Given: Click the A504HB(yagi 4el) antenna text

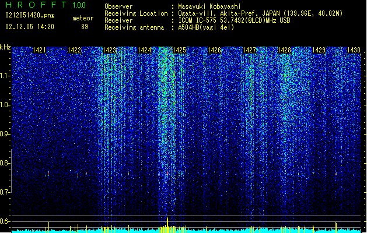Looking at the screenshot, I should (x=206, y=27).
